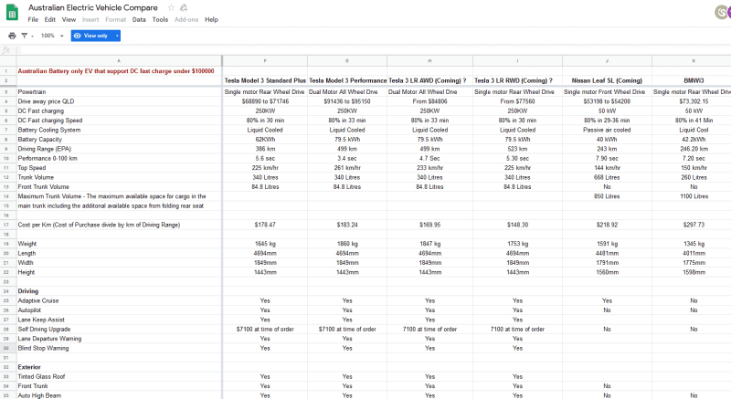The height and width of the screenshot is (399, 731).
Task: Click the move-to-Drive icon beside the star
Action: (184, 7)
